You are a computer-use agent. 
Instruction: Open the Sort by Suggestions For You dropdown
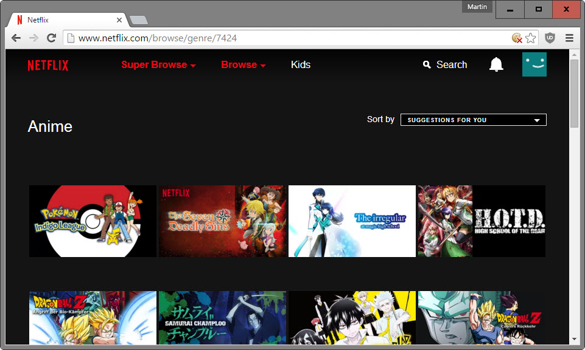[473, 120]
